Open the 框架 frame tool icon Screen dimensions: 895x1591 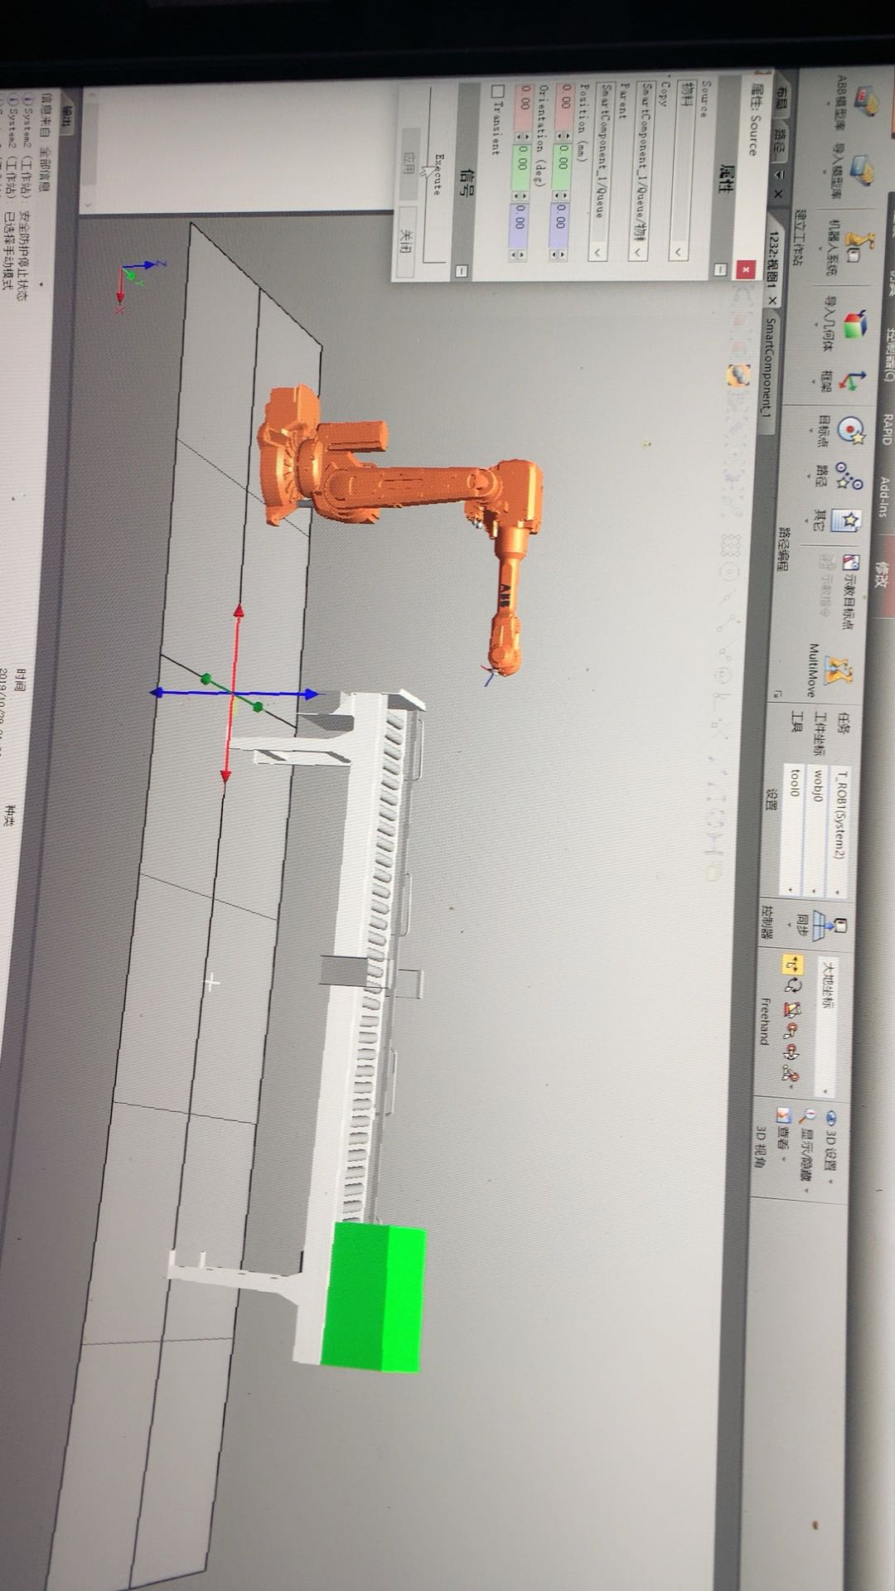(x=853, y=381)
